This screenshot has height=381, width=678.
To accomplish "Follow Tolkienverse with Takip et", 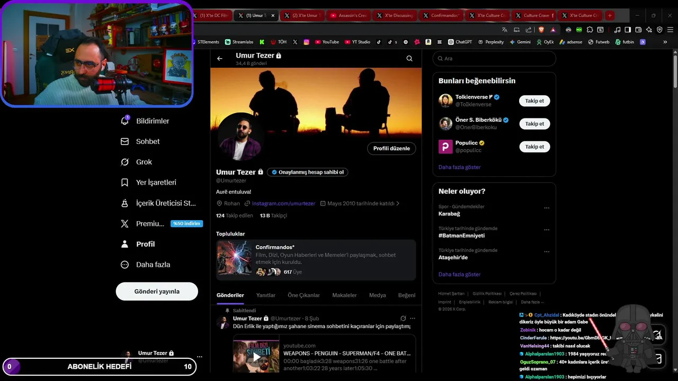I will pyautogui.click(x=534, y=101).
